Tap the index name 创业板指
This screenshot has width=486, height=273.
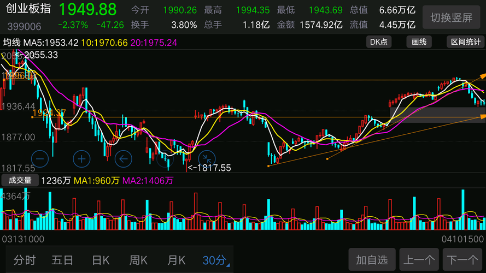(x=28, y=8)
